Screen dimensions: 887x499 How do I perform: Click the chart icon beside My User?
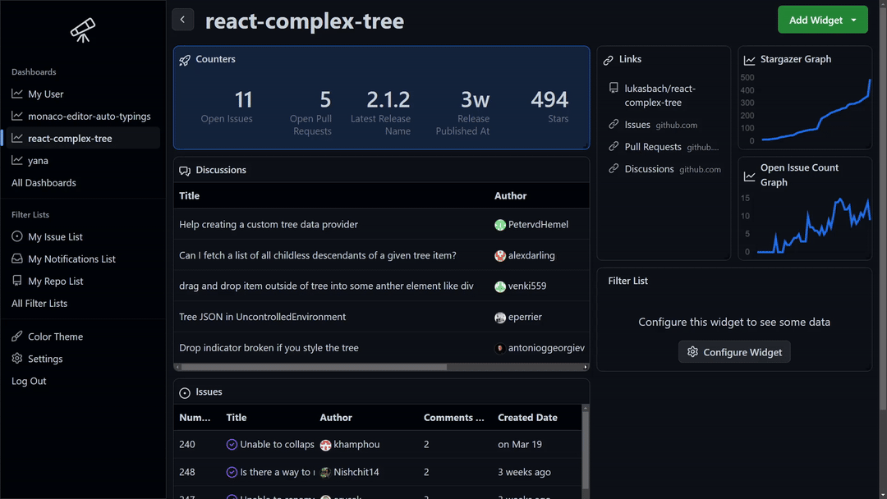(x=17, y=94)
